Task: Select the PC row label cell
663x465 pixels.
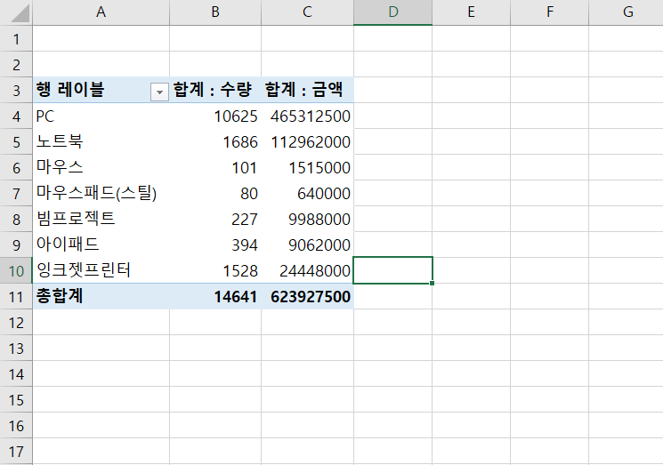Action: (x=101, y=116)
